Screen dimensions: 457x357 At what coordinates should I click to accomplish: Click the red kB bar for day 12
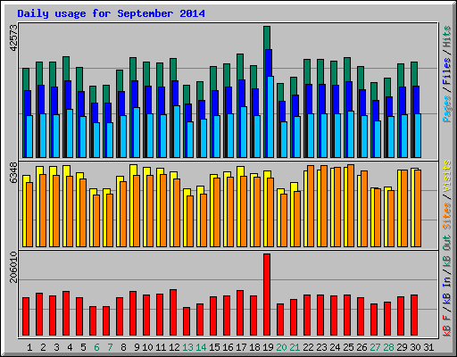[x=173, y=312]
